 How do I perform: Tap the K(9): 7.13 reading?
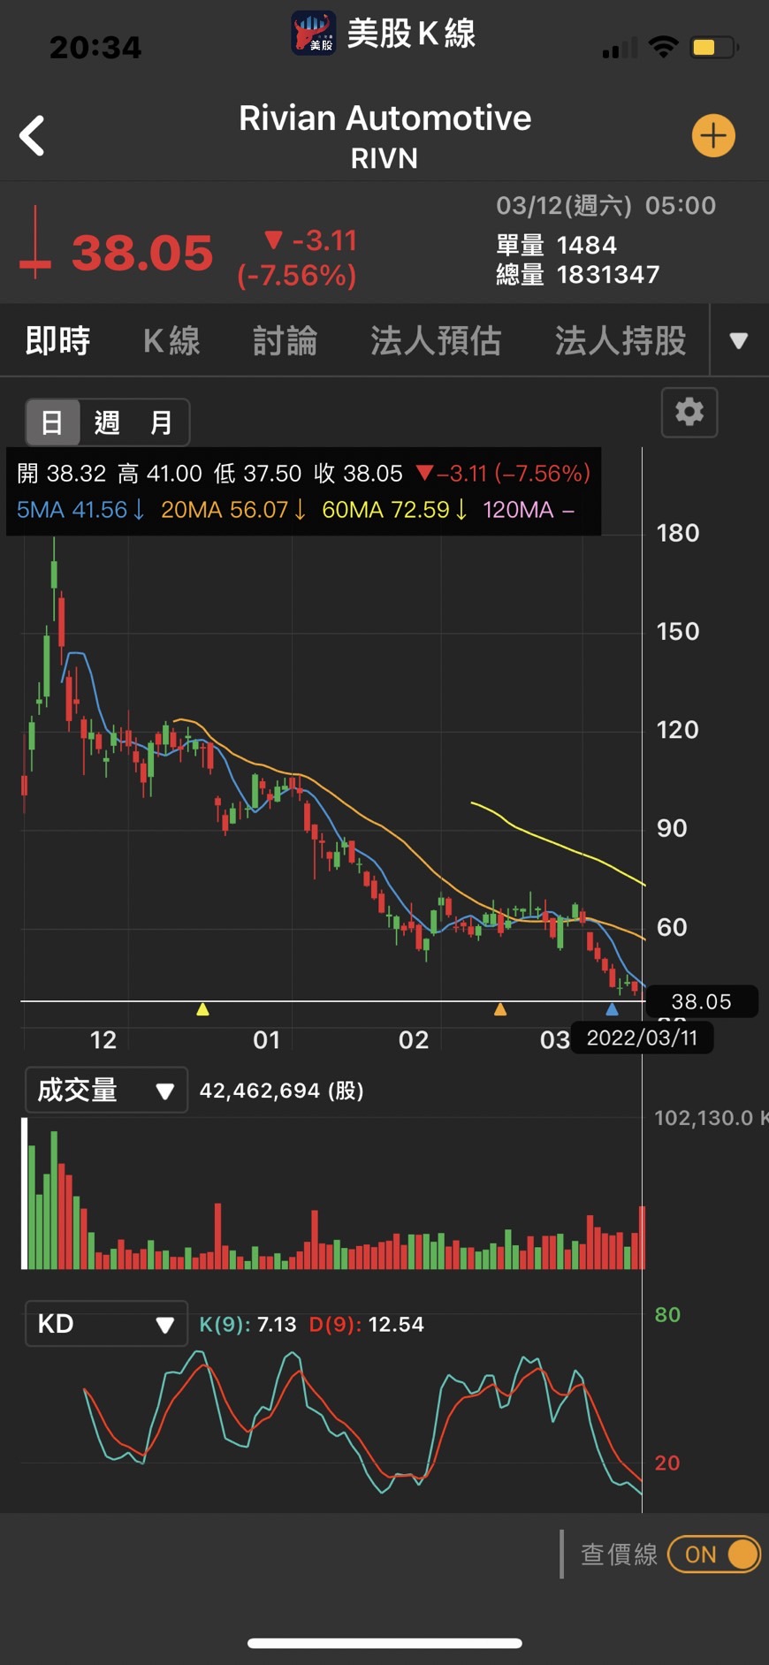tap(247, 1324)
